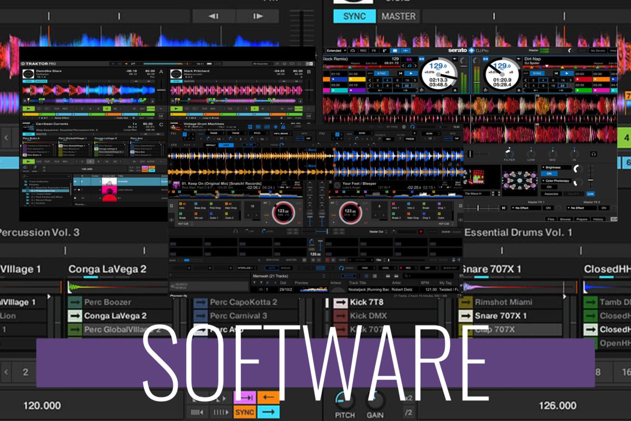This screenshot has width=631, height=421.
Task: Click the rekordbox crossfader
Action: coord(315,232)
